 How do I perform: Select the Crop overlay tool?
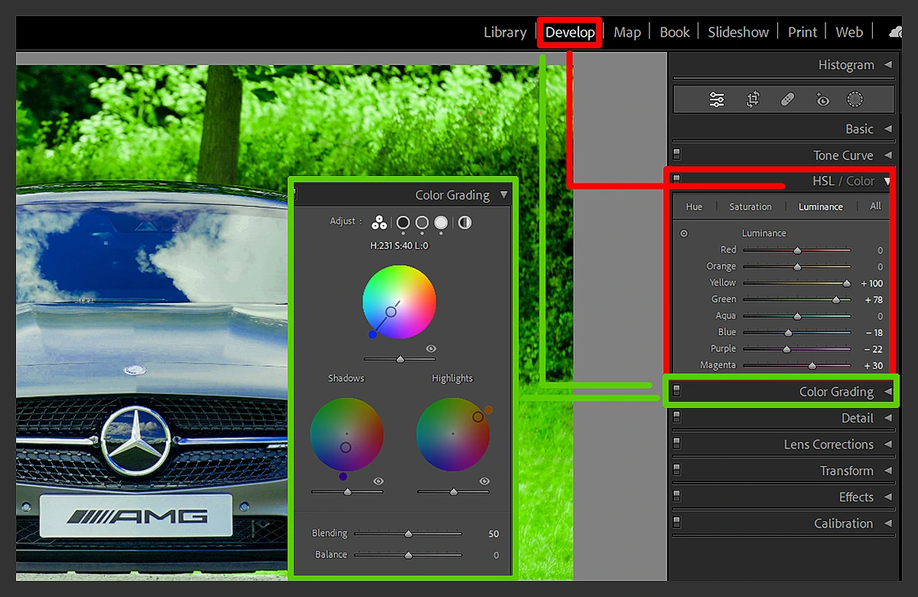pos(753,99)
